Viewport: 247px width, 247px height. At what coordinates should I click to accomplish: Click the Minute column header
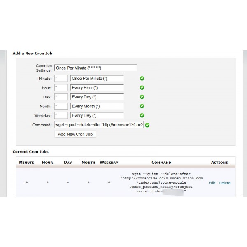26,163
